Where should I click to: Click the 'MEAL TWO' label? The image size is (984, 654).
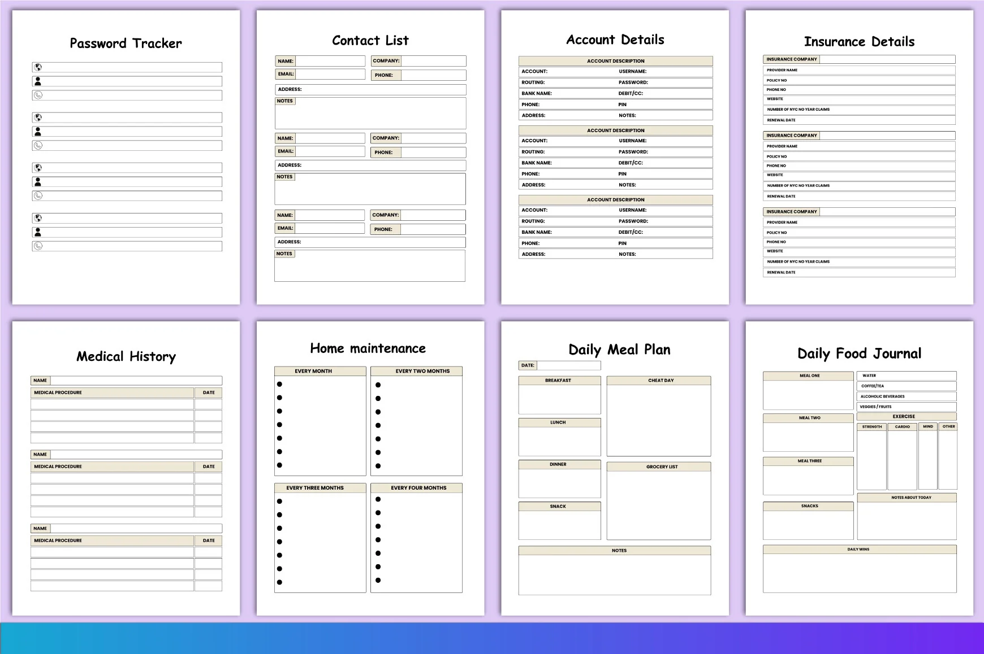[808, 418]
